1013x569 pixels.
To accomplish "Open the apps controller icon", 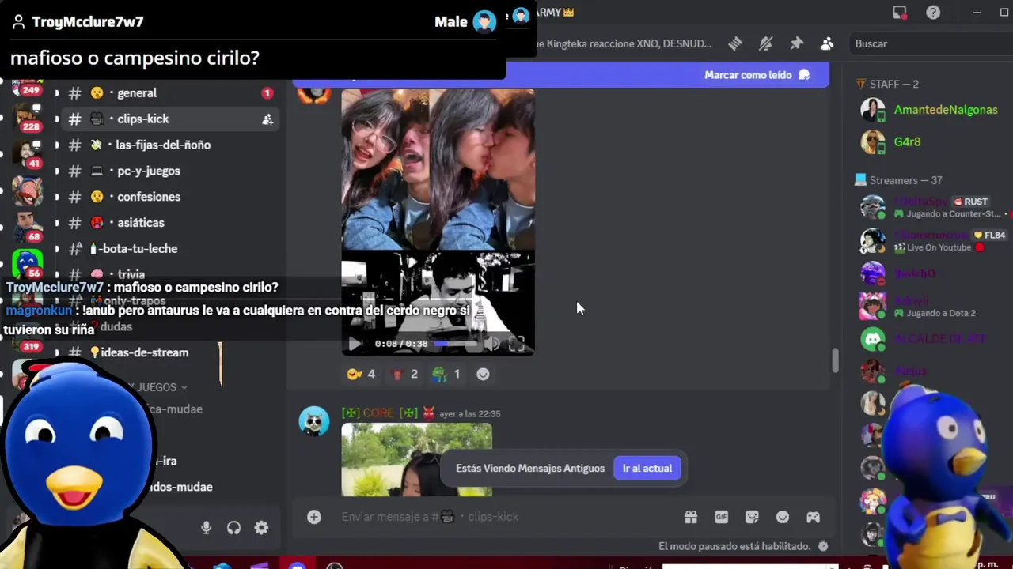I will coord(813,517).
